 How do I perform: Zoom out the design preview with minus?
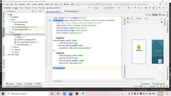(160, 69)
